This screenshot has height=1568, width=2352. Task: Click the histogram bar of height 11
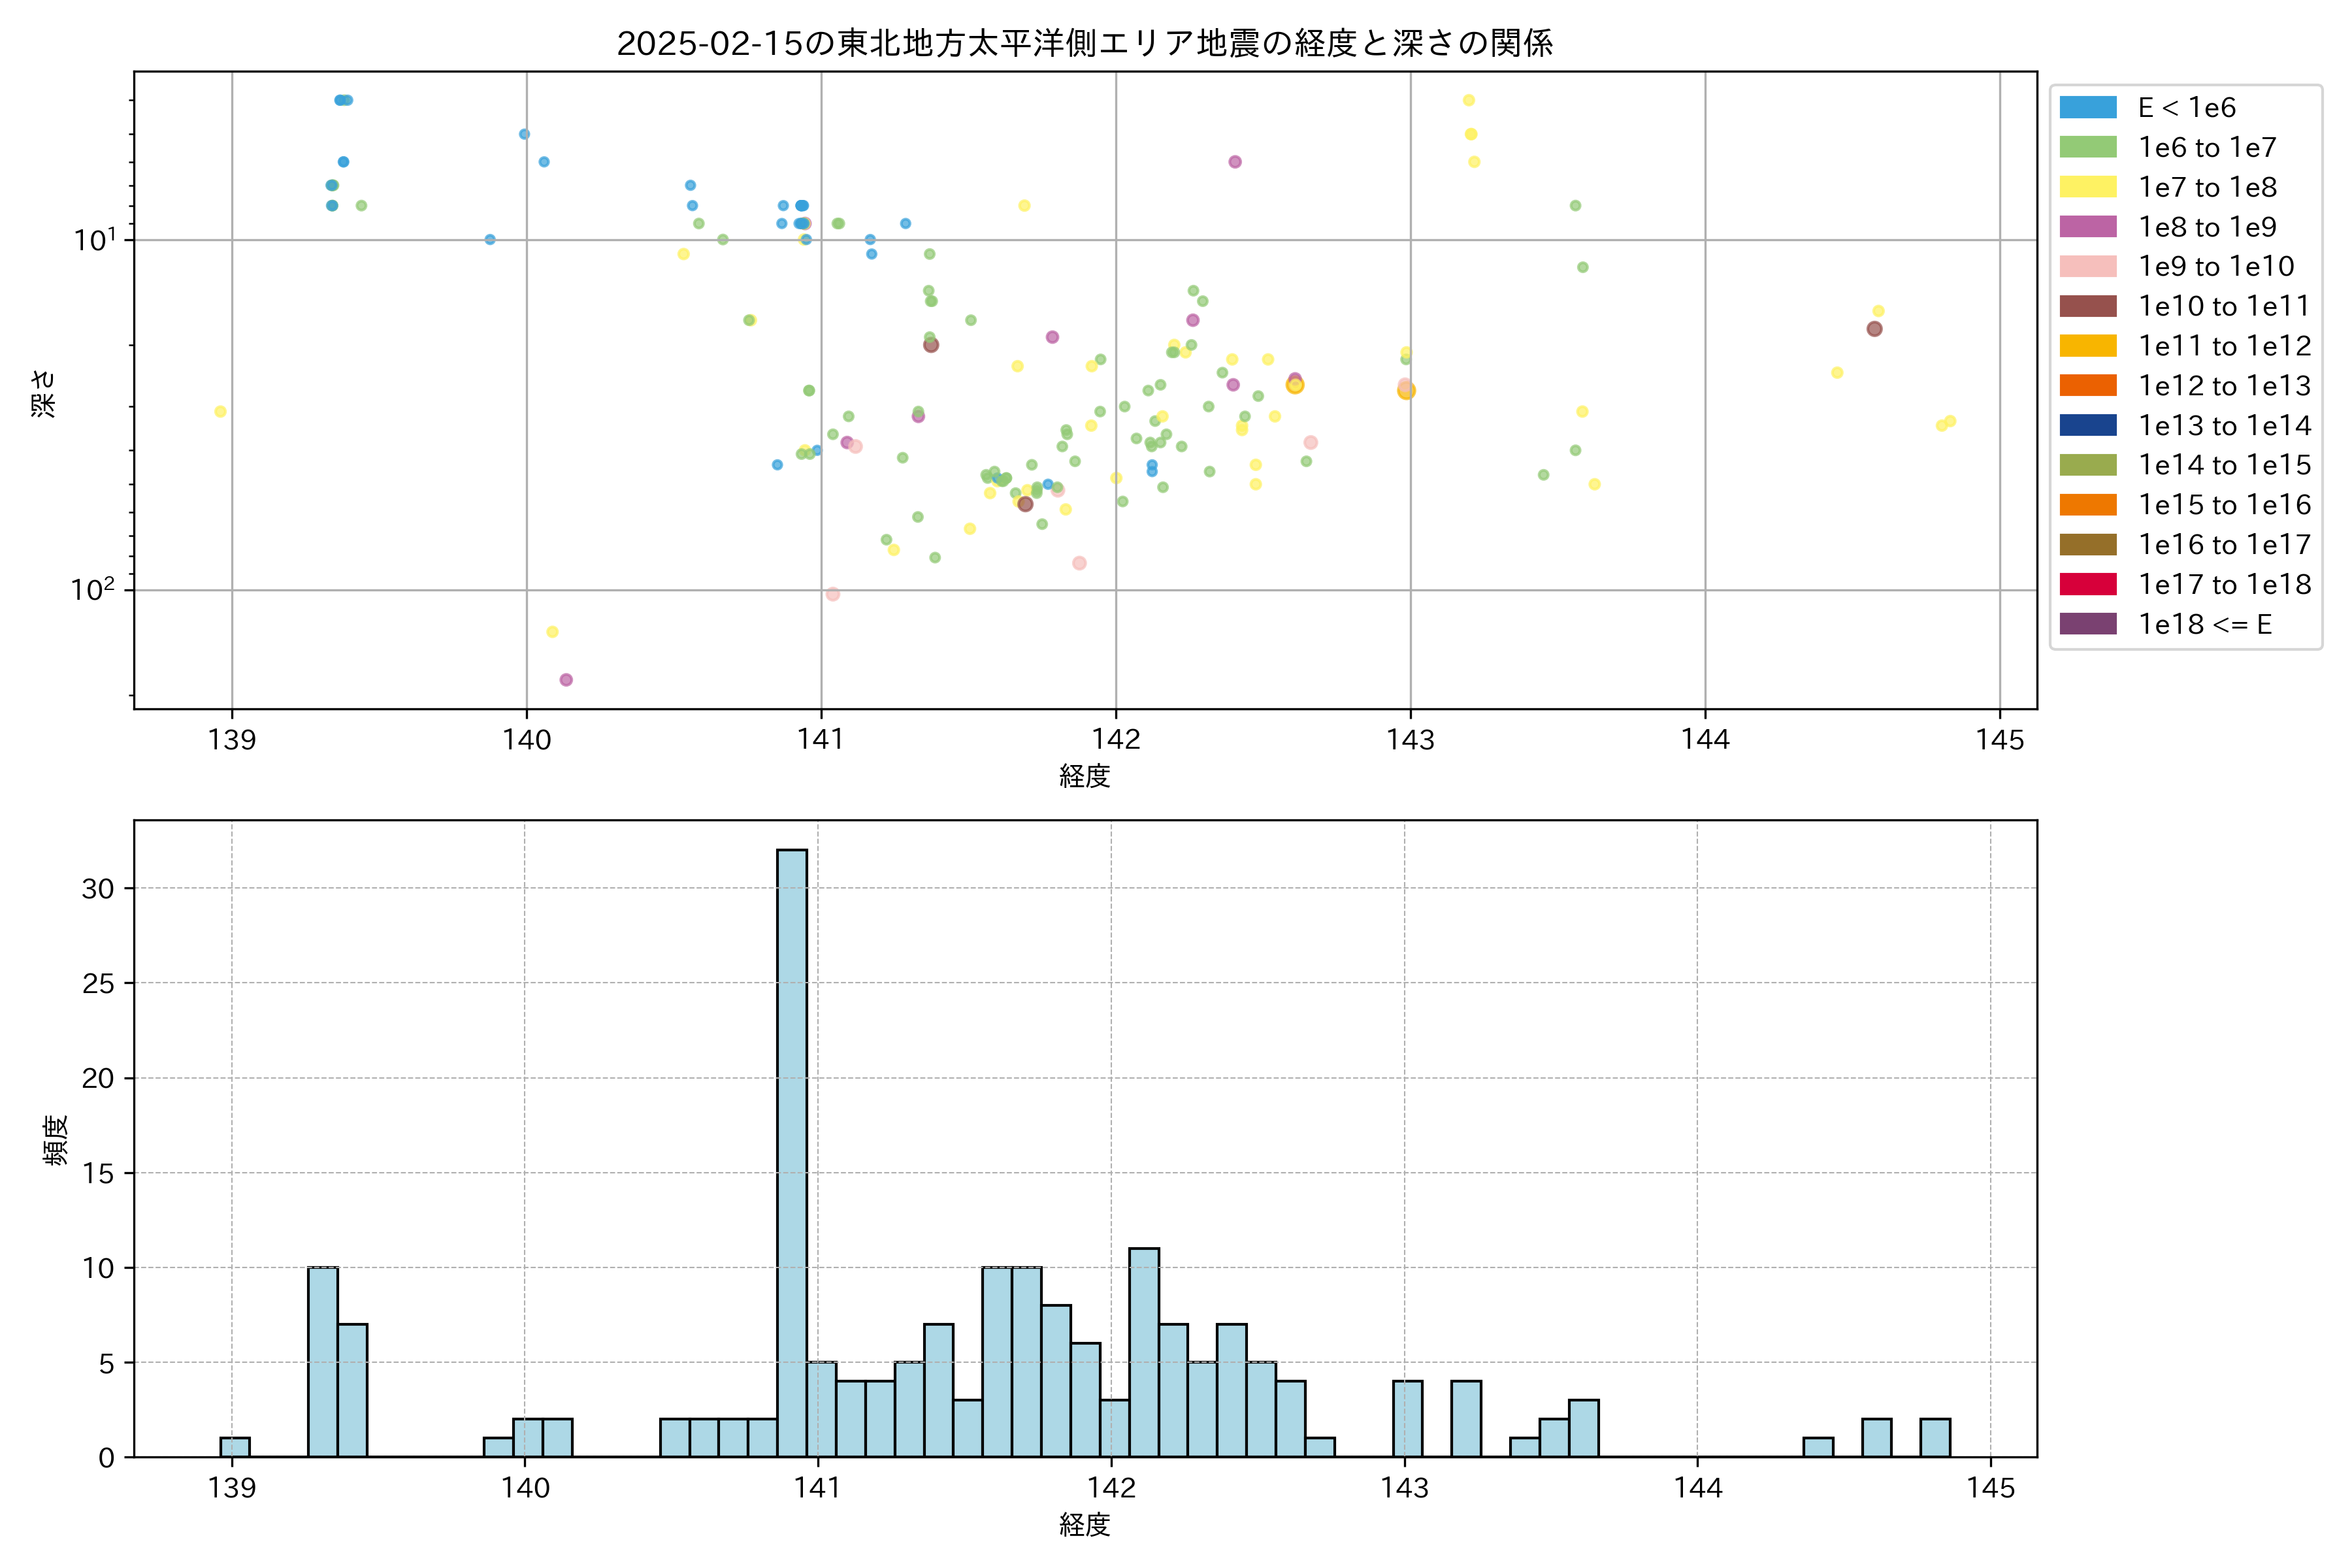tap(1144, 1350)
